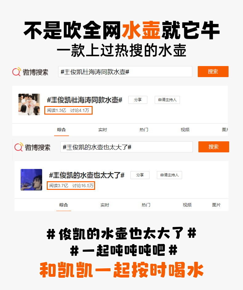The width and height of the screenshot is (243, 290).
Task: Select the 综合 tab in lower results
Action: coord(64,205)
